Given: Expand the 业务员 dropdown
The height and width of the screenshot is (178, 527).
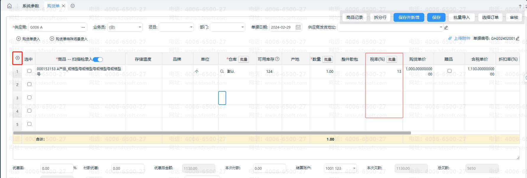Looking at the screenshot, I should coord(140,27).
